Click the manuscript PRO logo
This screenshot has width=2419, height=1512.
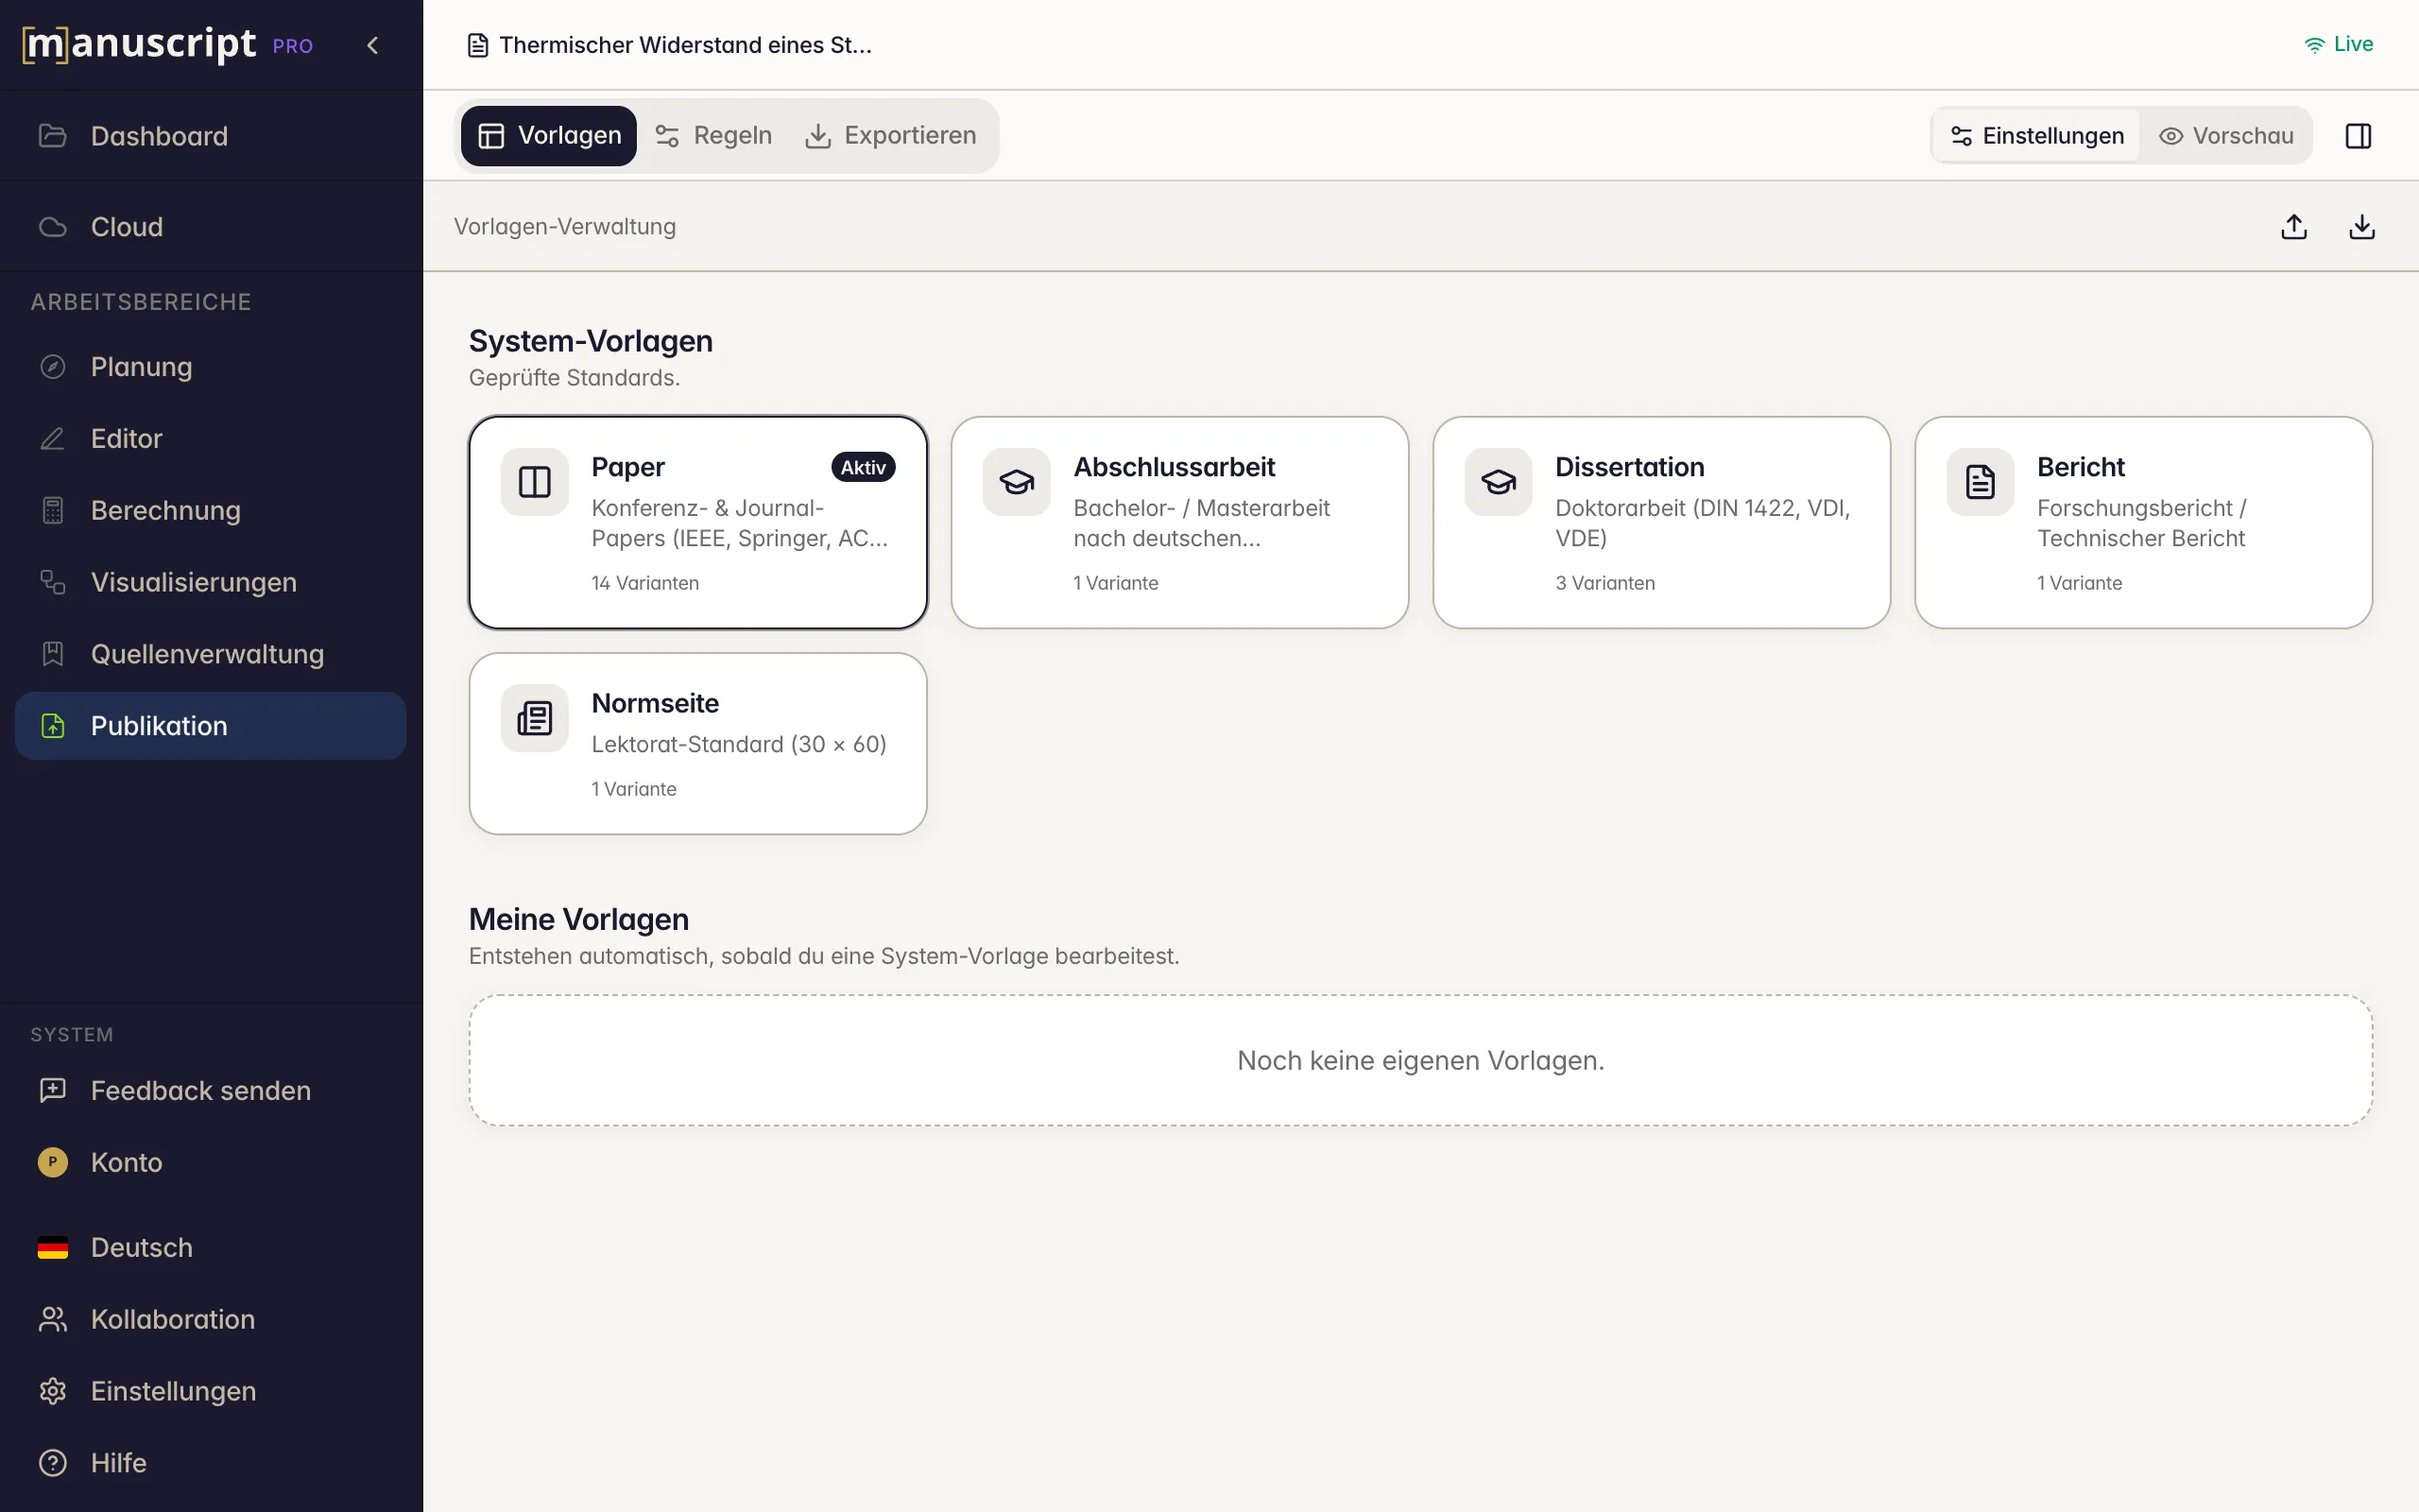(x=168, y=44)
